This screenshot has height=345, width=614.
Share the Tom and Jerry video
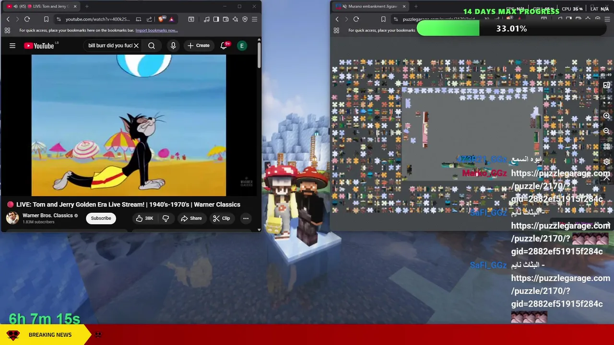pos(191,218)
